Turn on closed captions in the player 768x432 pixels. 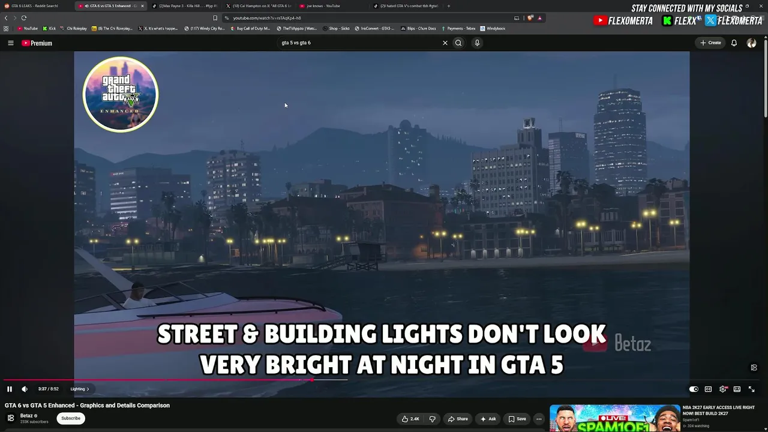pos(708,389)
